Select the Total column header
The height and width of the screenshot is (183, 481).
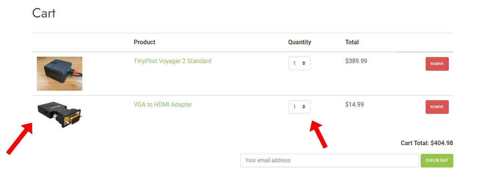point(352,42)
